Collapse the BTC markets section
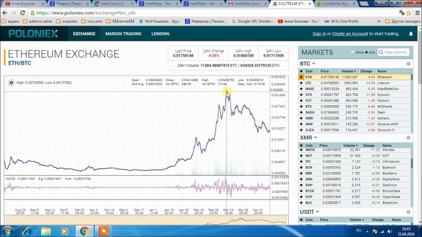The image size is (422, 237). 314,64
